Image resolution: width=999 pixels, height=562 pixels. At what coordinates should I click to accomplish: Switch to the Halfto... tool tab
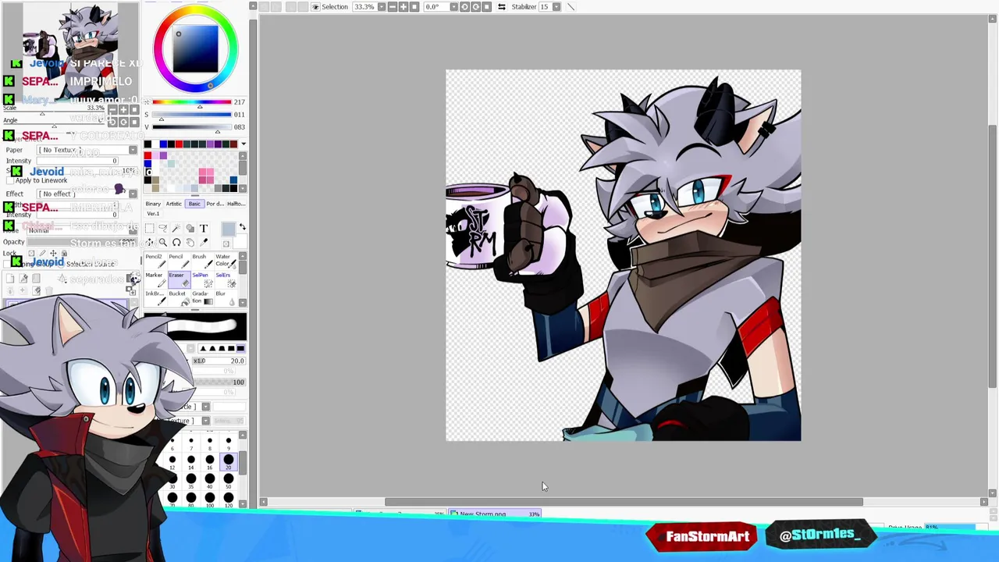click(236, 204)
